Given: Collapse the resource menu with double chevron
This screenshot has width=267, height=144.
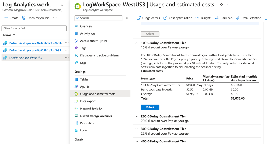Looking at the screenshot, I should [x=127, y=18].
